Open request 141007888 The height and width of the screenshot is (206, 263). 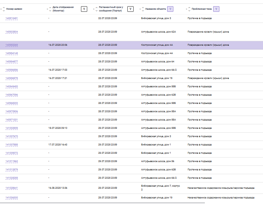(11, 145)
